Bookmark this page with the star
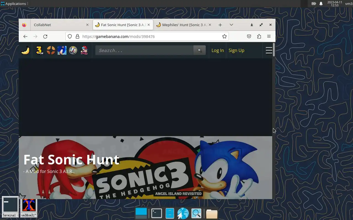This screenshot has width=353, height=220. [224, 36]
